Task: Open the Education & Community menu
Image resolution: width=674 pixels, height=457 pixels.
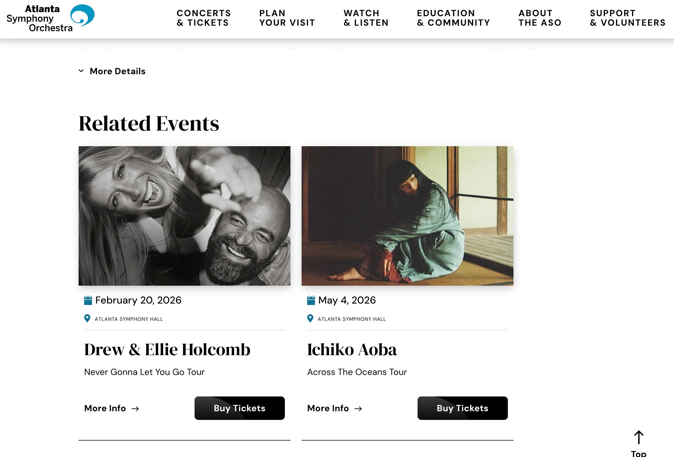Action: click(453, 18)
